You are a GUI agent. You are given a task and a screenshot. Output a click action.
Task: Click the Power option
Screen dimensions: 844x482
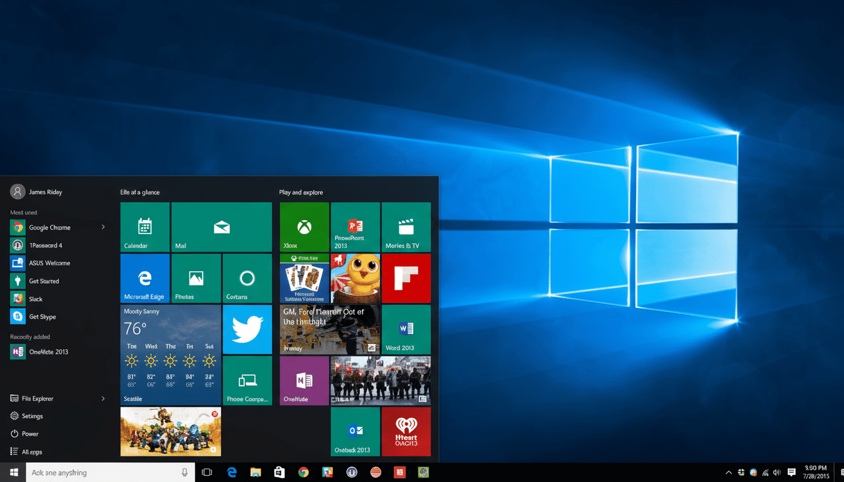coord(30,434)
